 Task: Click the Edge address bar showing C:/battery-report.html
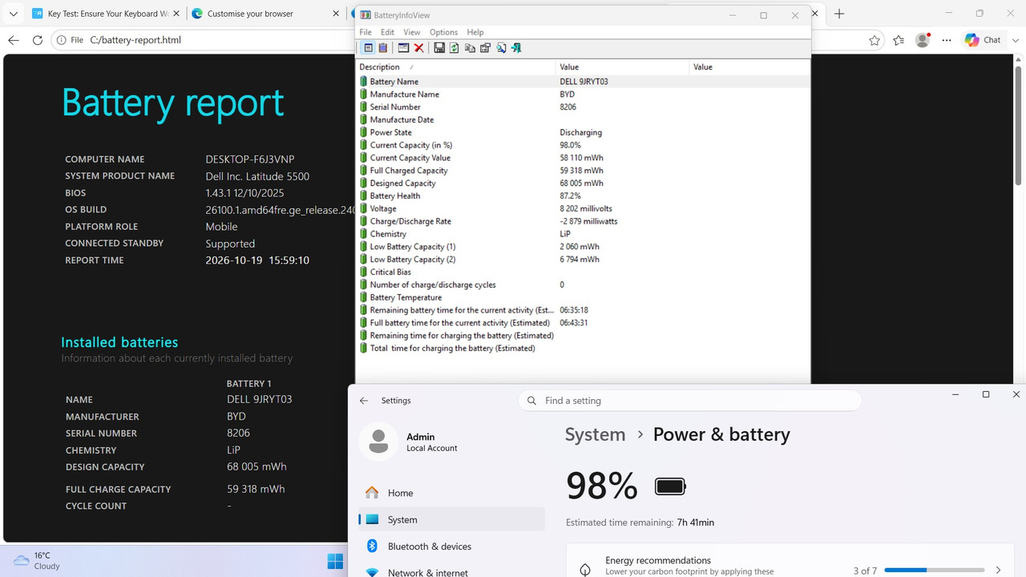(460, 40)
